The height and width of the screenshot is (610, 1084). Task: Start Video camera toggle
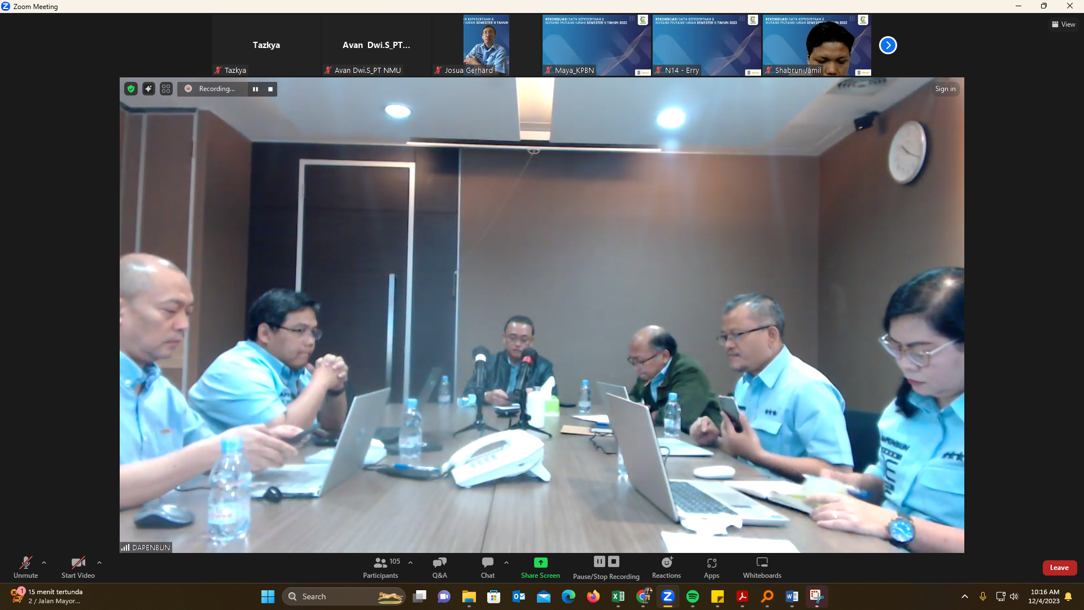pos(78,567)
